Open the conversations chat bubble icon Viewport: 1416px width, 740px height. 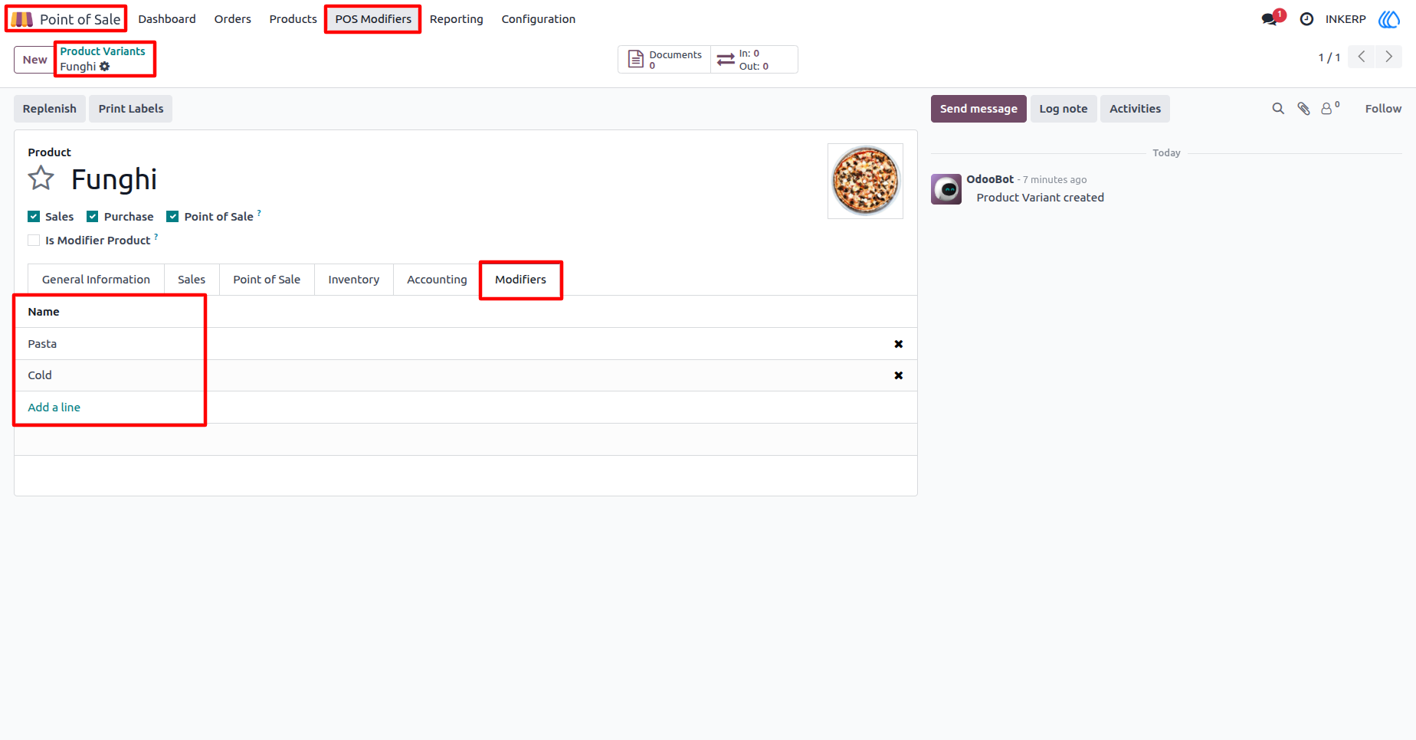[1270, 19]
